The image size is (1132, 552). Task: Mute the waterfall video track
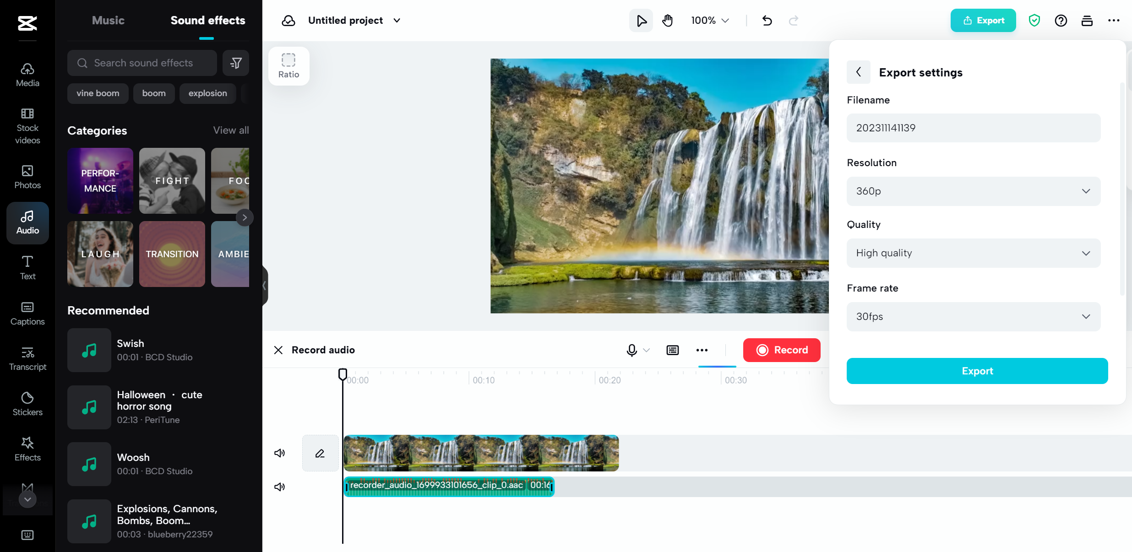(x=279, y=453)
